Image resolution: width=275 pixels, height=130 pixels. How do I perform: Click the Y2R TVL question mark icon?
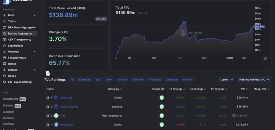234,116
